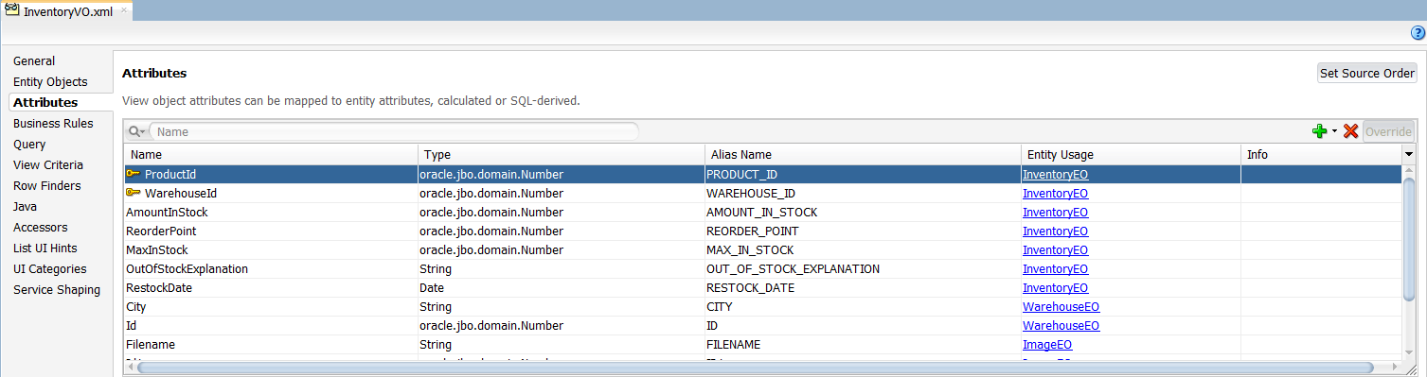1427x377 pixels.
Task: Select the ReorderPoint attribute row
Action: [x=762, y=231]
